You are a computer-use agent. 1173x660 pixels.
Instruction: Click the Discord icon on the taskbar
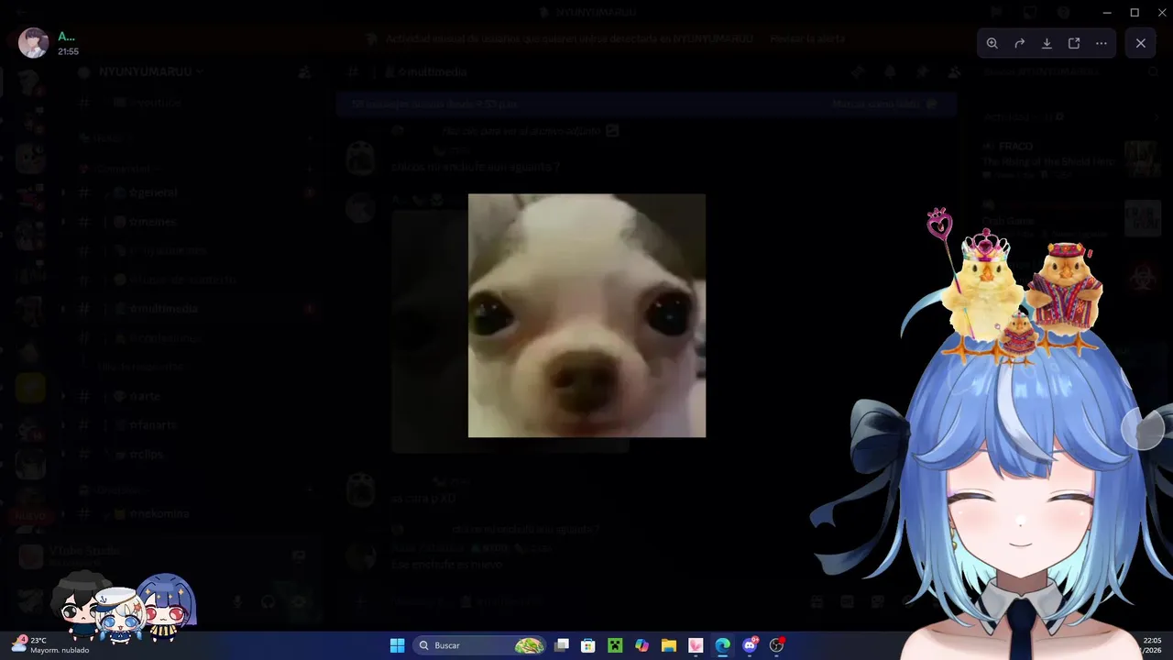[x=751, y=645]
